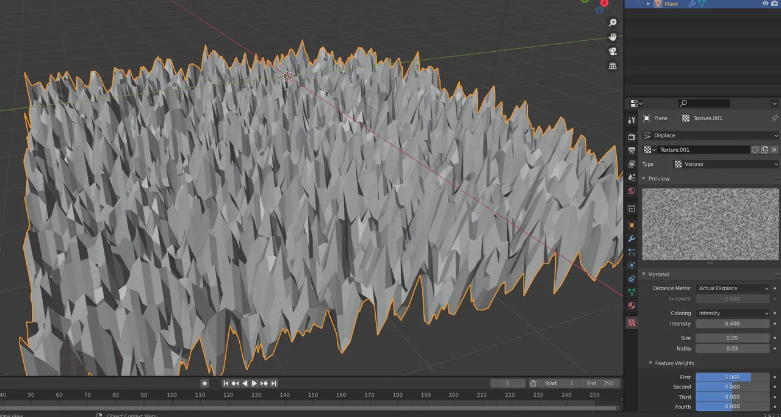Viewport: 781px width, 417px height.
Task: Disable Plane in renders via camera icon
Action: coord(775,4)
